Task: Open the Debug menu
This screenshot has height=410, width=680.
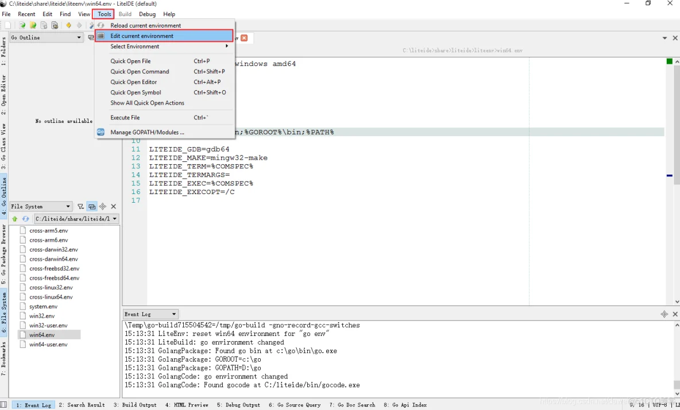Action: point(147,14)
